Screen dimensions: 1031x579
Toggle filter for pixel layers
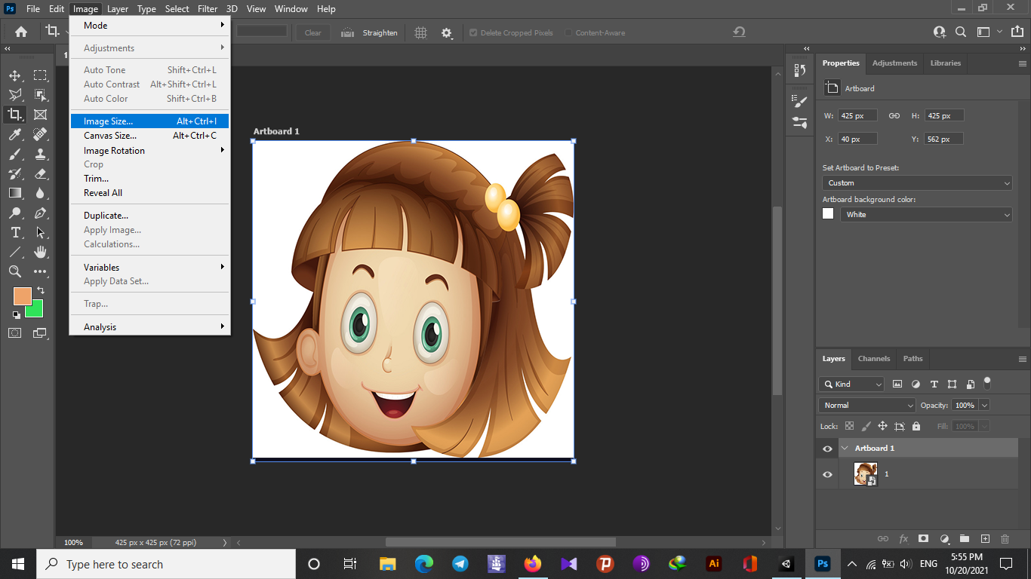point(897,384)
